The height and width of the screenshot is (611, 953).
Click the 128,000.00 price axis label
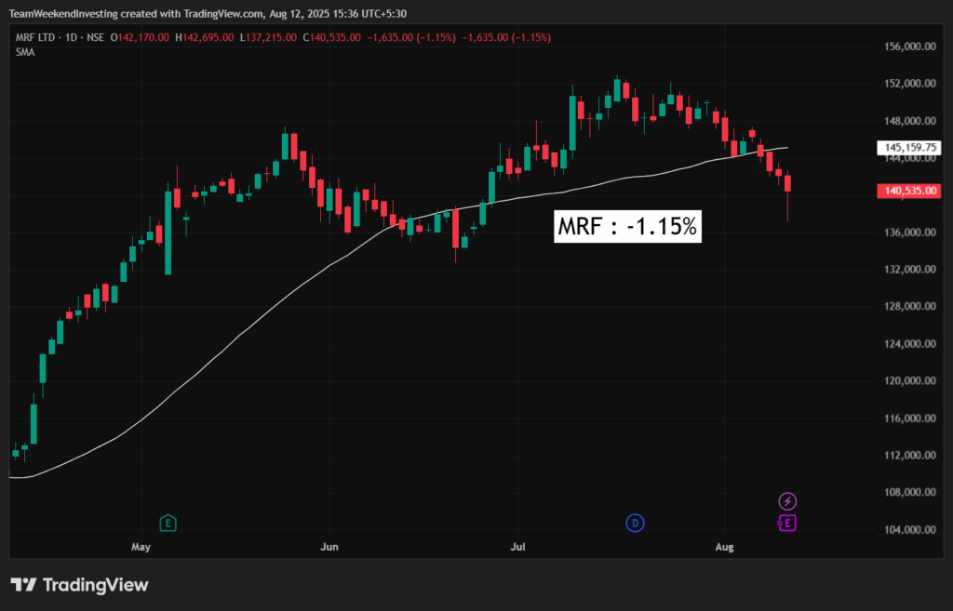pos(910,307)
